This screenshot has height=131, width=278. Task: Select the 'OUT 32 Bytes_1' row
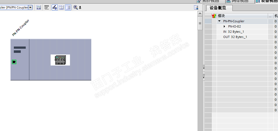pyautogui.click(x=241, y=37)
